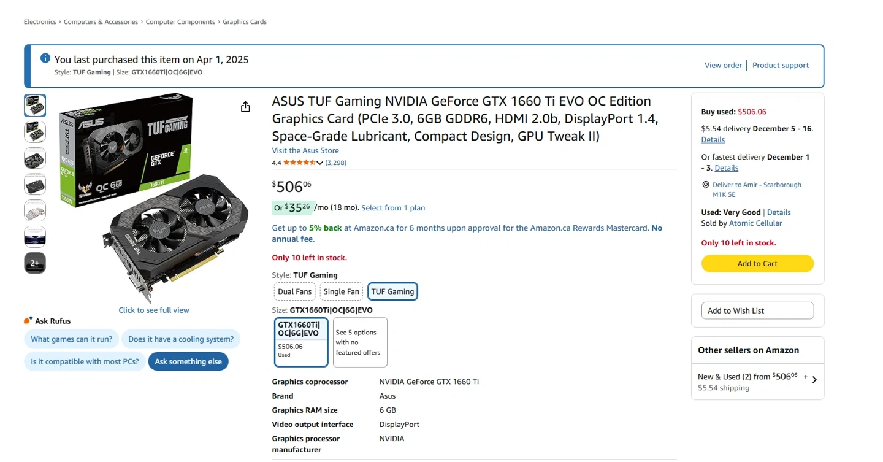Open the Visit the Asus Store link

pos(305,150)
